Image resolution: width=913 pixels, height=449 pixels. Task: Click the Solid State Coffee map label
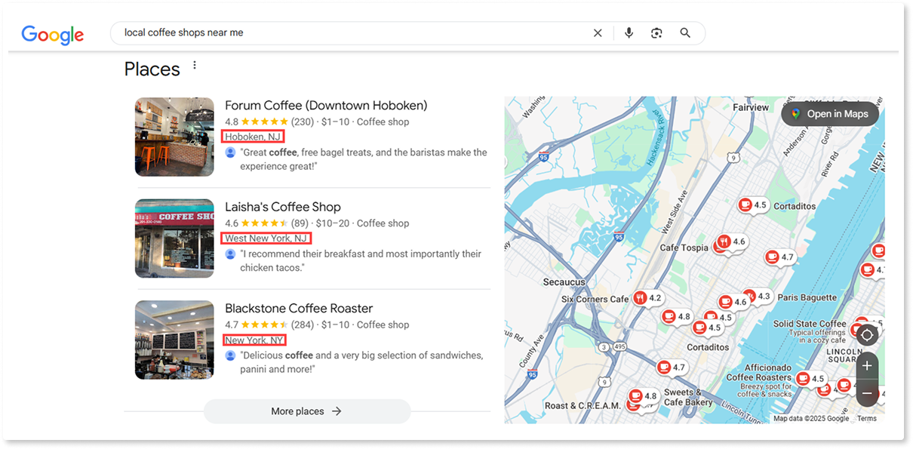tap(810, 324)
